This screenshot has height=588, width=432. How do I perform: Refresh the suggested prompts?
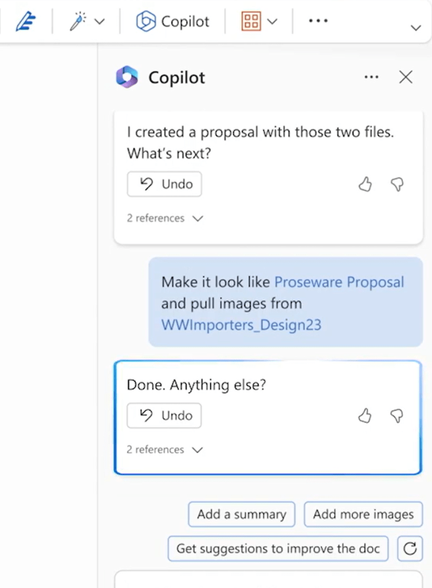point(410,548)
